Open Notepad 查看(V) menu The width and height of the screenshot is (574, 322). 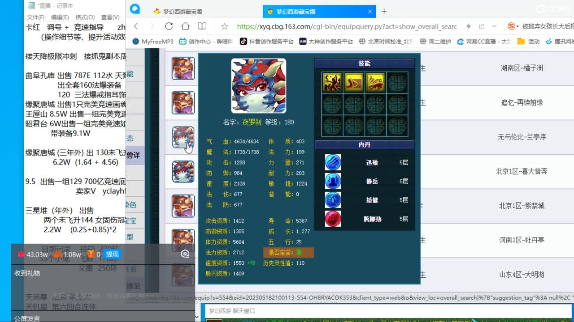click(x=110, y=17)
